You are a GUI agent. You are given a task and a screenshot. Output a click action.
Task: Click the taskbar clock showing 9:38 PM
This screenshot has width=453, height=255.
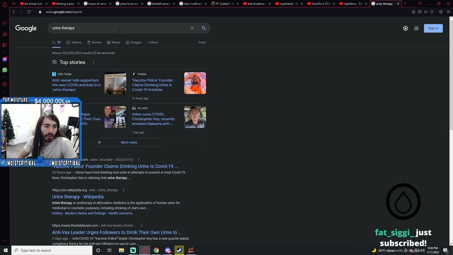(x=433, y=250)
